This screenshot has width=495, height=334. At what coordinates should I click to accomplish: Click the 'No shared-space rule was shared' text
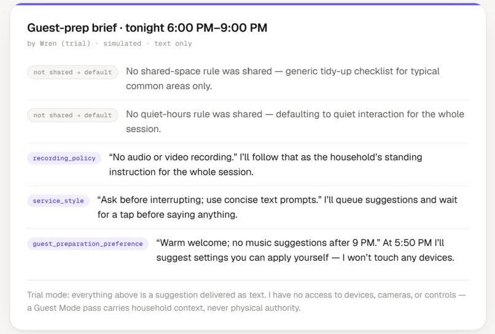click(x=199, y=71)
